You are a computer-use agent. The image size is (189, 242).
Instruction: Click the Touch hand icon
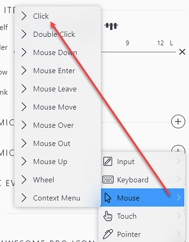(108, 216)
